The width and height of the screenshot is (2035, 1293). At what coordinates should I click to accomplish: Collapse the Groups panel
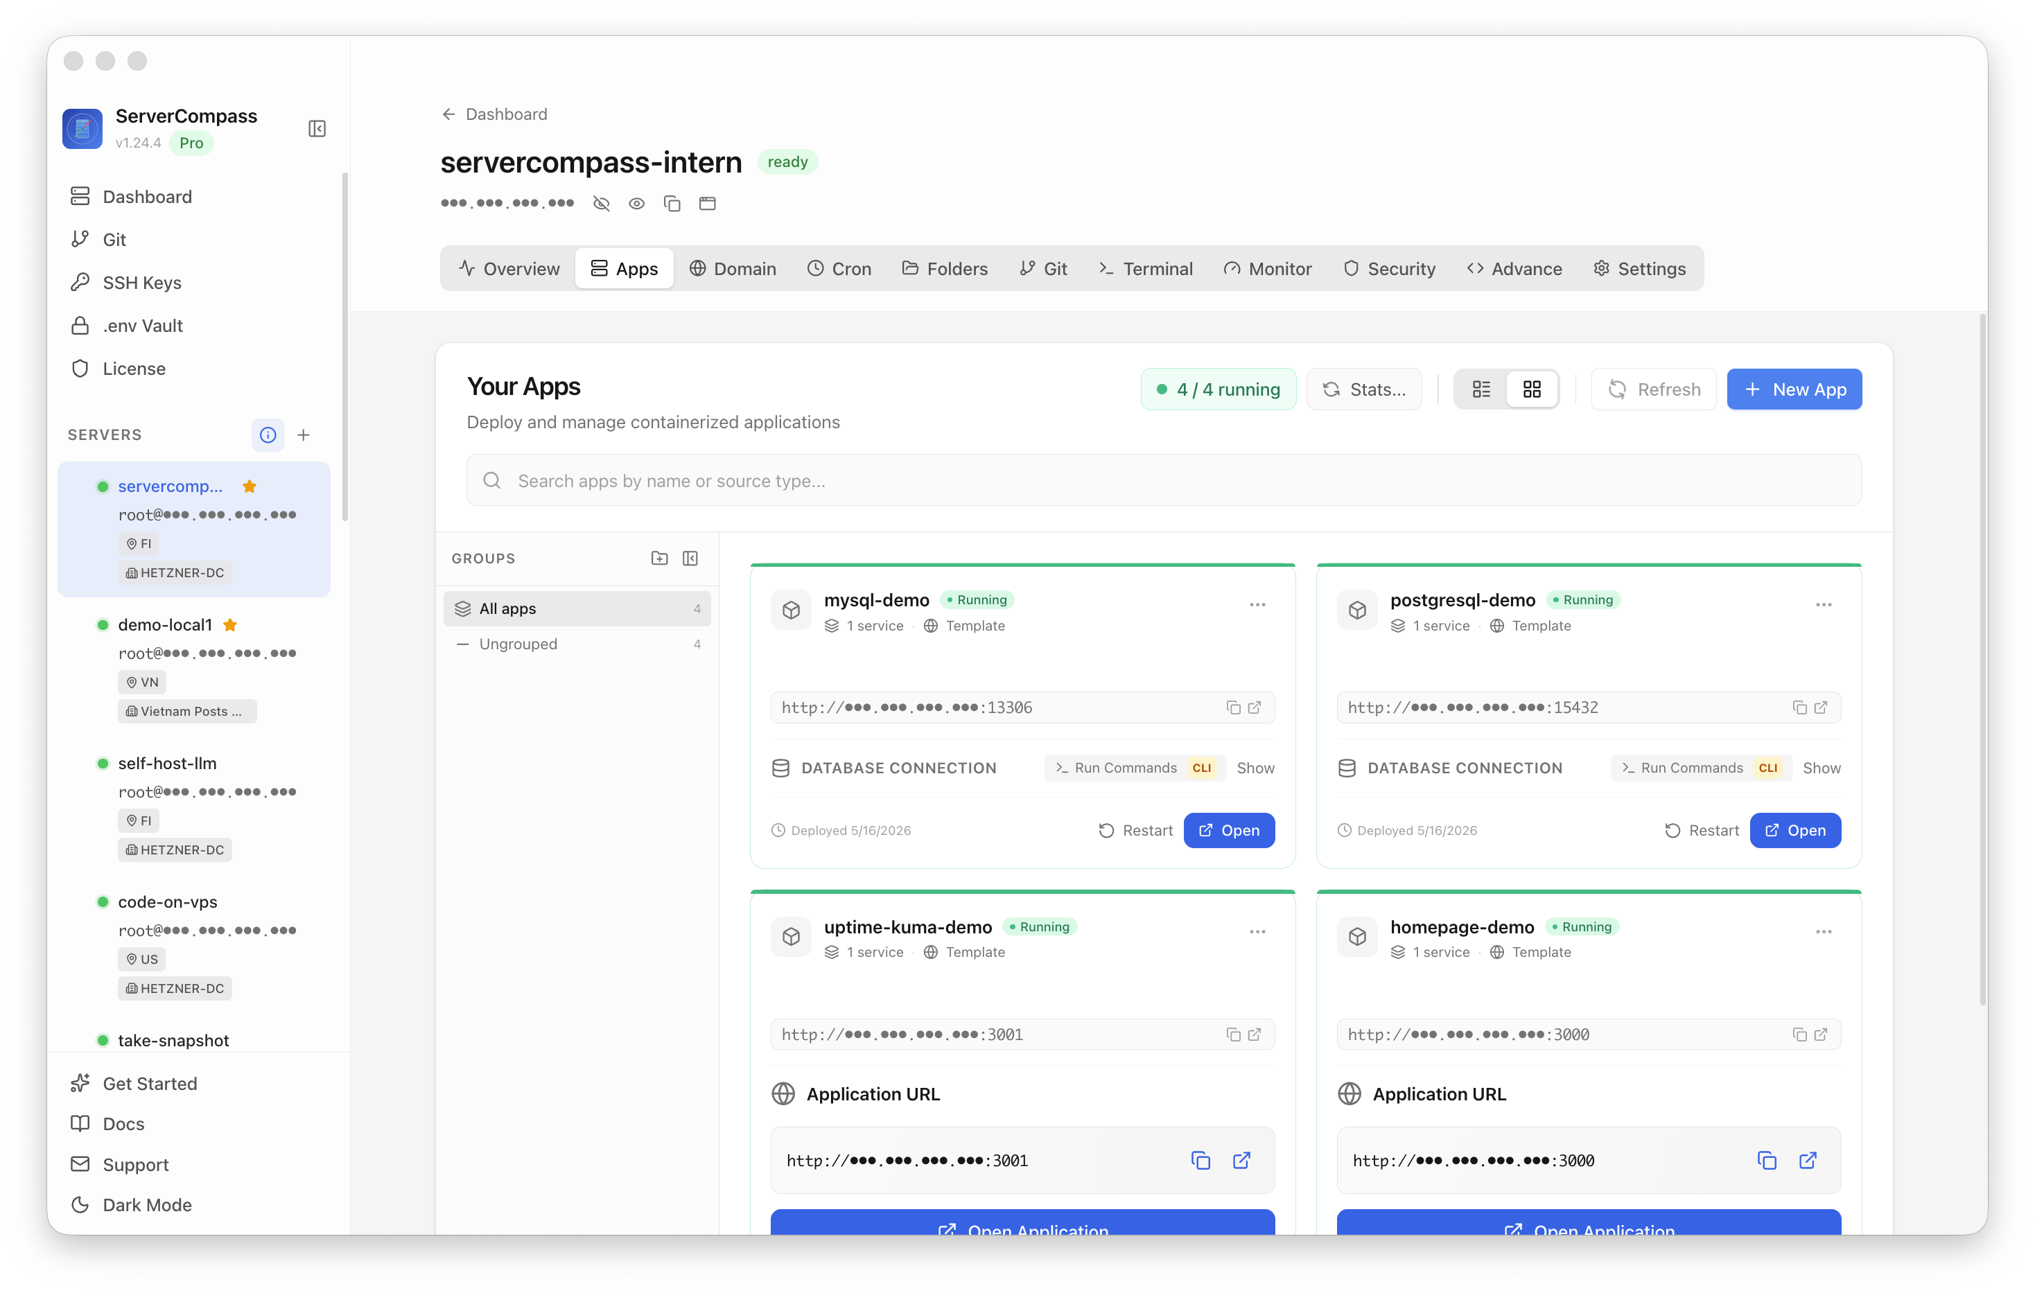coord(690,558)
